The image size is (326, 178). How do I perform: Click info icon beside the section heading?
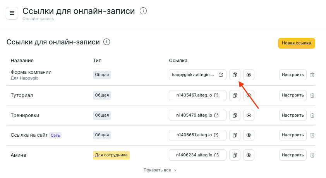(107, 42)
